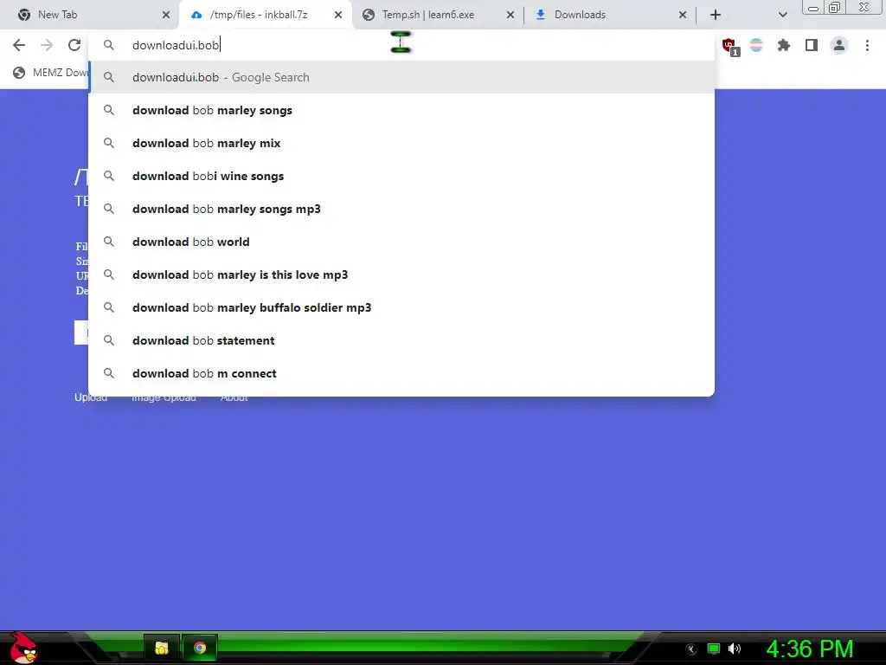Click the striped flag extension icon
886x665 pixels.
(x=756, y=45)
